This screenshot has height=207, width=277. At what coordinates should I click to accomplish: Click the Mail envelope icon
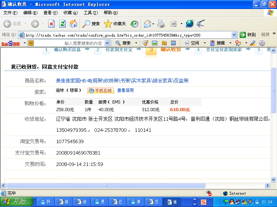click(148, 24)
